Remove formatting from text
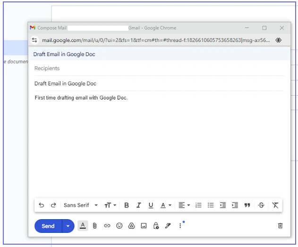The height and width of the screenshot is (247, 298). [275, 205]
